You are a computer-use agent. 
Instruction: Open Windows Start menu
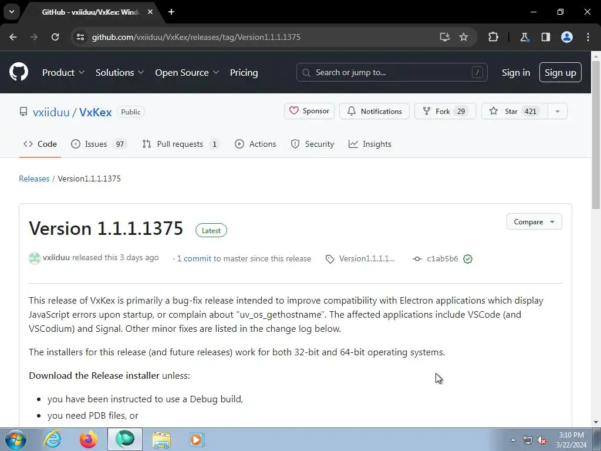16,439
